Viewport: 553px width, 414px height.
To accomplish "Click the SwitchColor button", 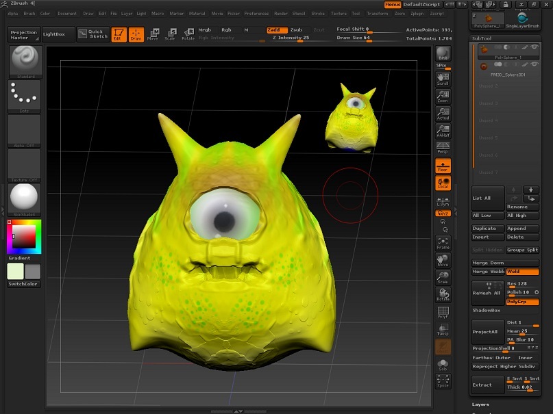I will coord(24,284).
